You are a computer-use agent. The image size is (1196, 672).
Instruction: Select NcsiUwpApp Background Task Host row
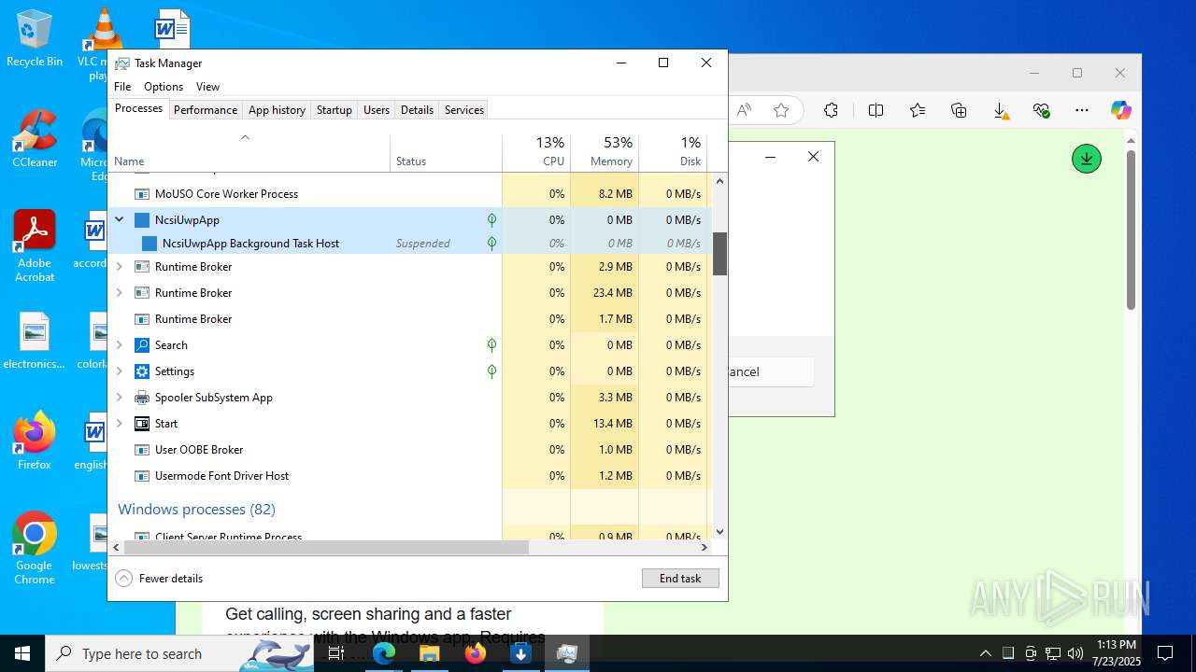[409, 244]
